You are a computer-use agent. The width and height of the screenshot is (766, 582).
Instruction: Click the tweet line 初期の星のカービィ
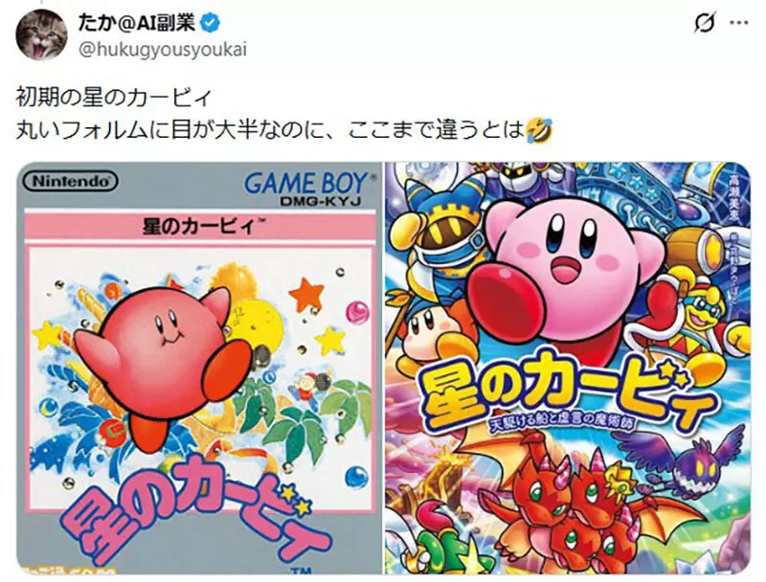[113, 99]
